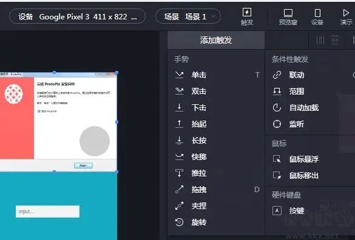This screenshot has width=355, height=240.
Task: Select the ProtoPie logo in installer image
Action: point(14,94)
